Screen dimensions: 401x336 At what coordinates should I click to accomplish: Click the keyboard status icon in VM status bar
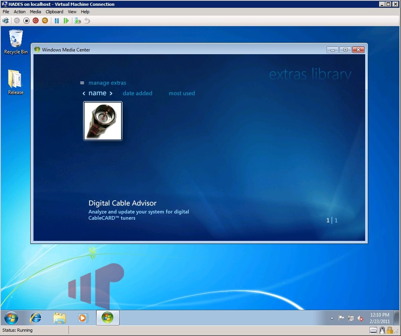pyautogui.click(x=373, y=331)
